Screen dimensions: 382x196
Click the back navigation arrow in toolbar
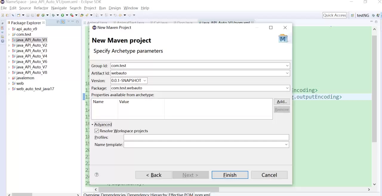[120, 15]
